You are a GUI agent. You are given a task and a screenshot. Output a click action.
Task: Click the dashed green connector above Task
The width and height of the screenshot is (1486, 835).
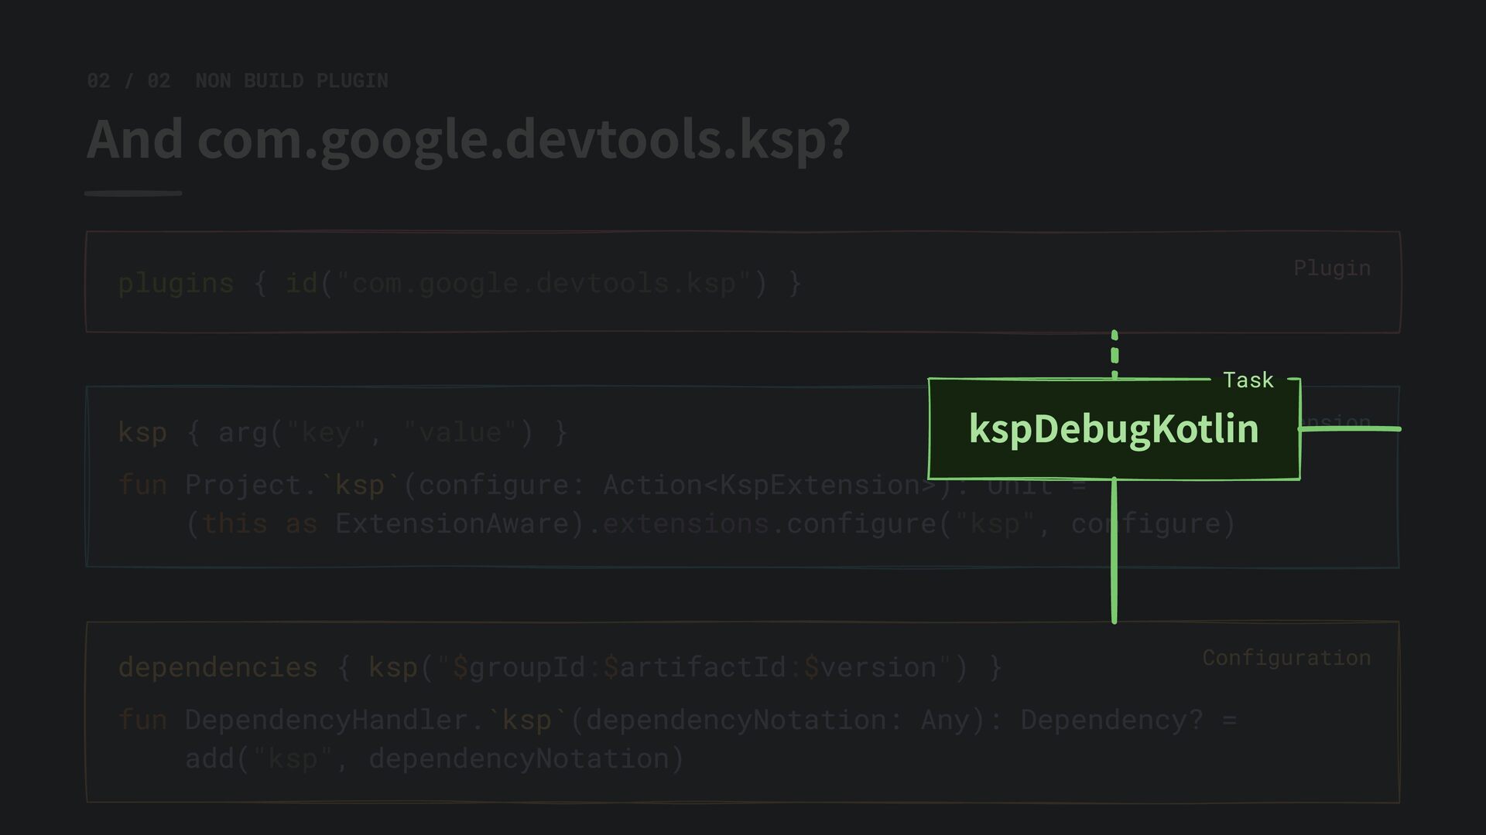point(1114,355)
